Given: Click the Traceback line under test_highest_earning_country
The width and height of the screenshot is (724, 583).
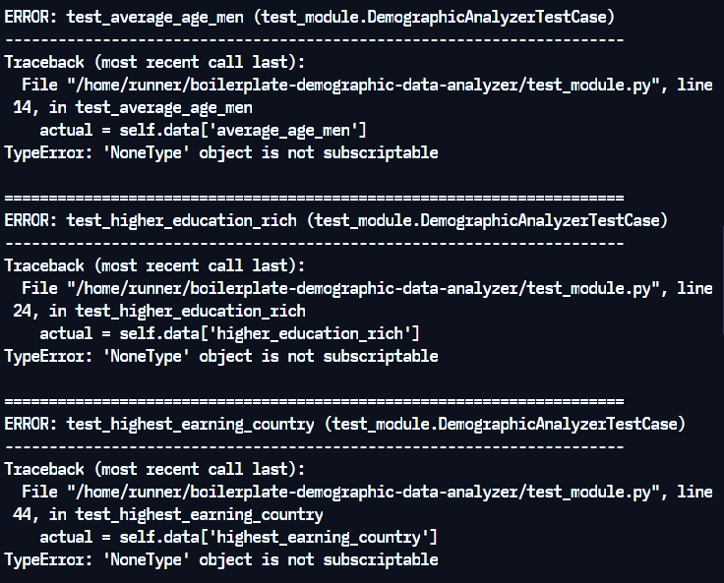Looking at the screenshot, I should (154, 469).
